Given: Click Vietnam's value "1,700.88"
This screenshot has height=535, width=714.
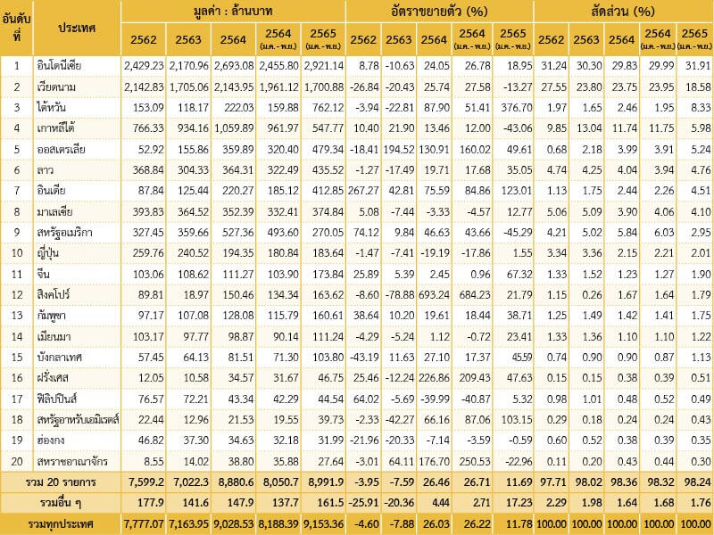Looking at the screenshot, I should point(324,86).
